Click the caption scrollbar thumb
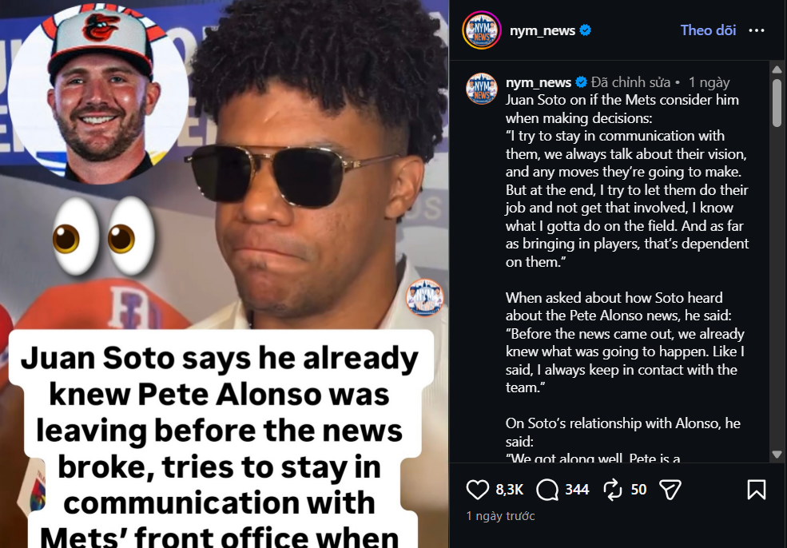The width and height of the screenshot is (787, 548). (777, 102)
